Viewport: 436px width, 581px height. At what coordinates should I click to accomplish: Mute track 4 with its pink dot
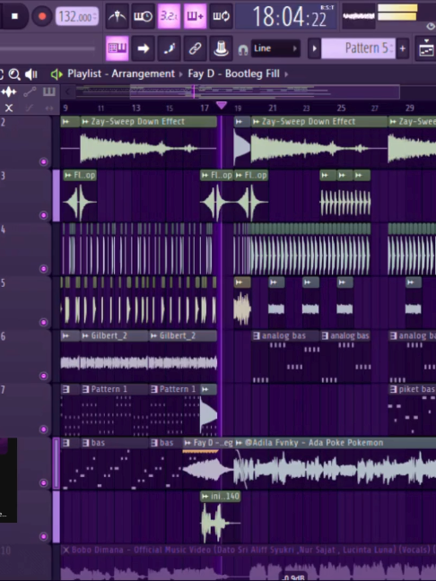[43, 269]
